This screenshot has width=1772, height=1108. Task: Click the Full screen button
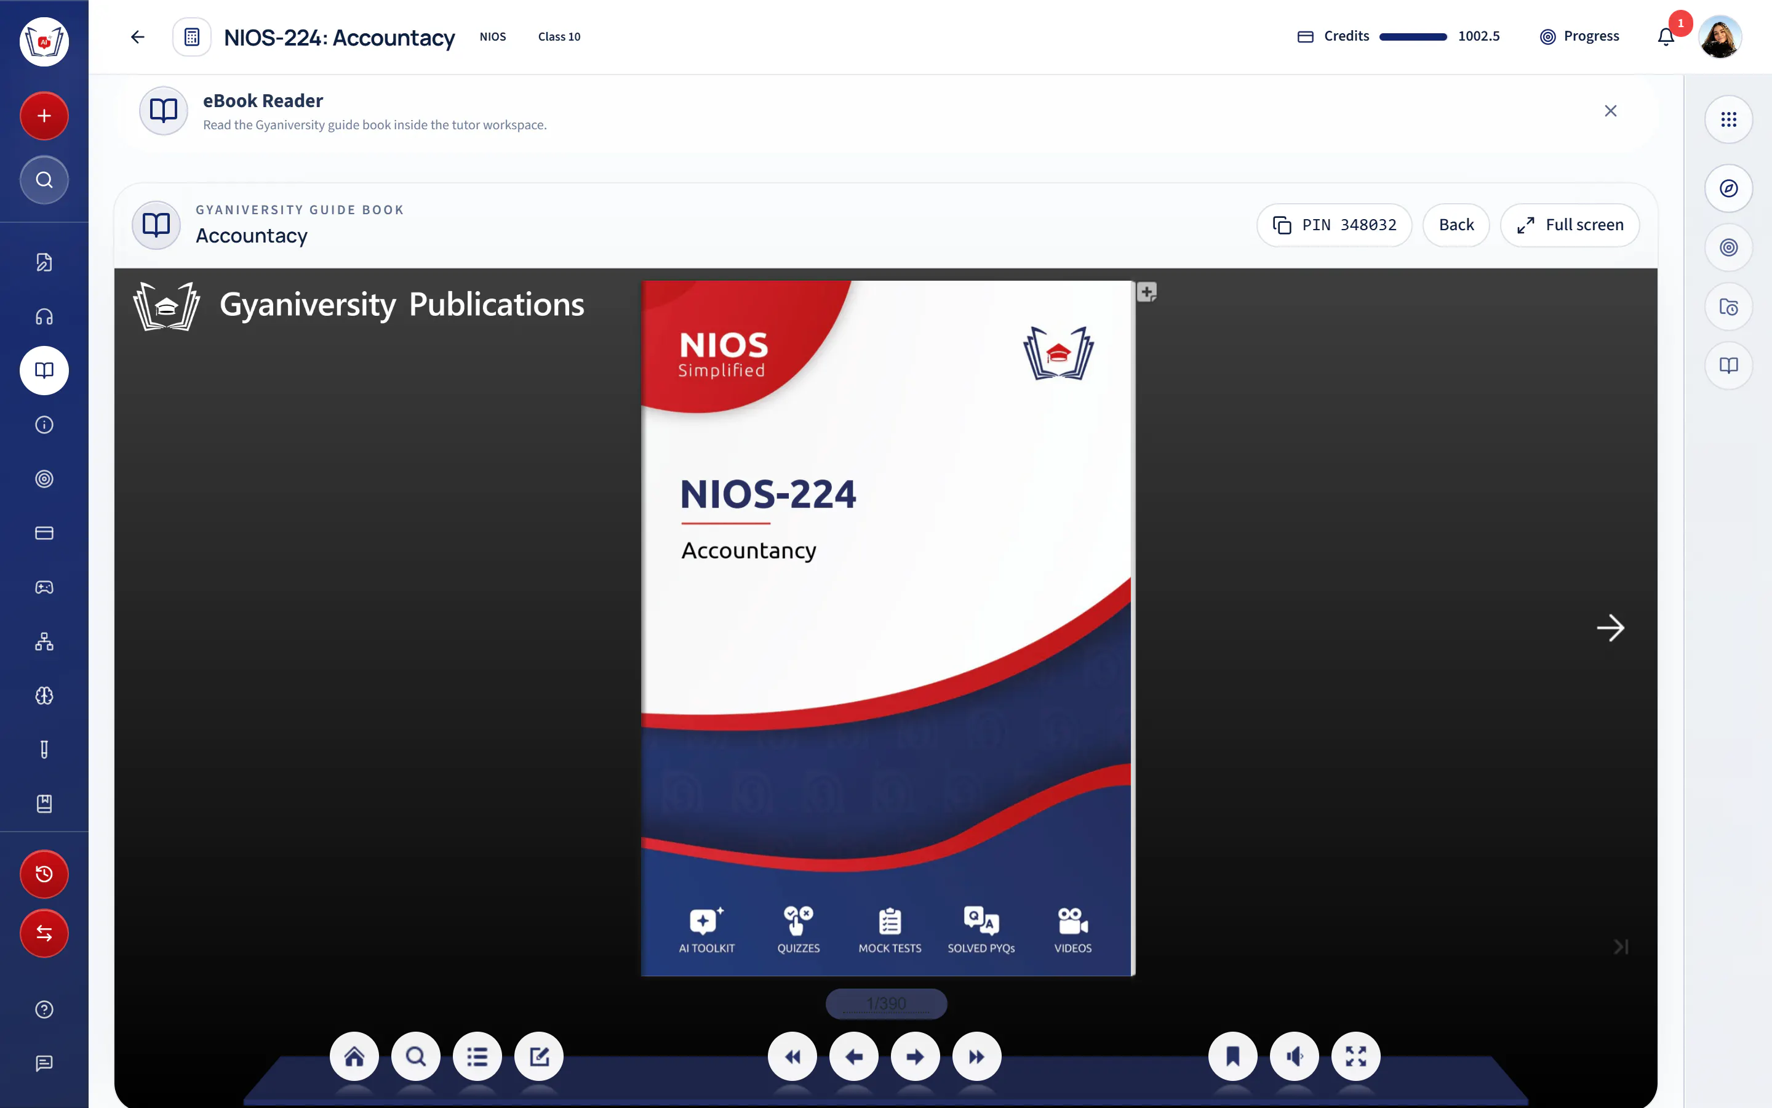click(1570, 225)
